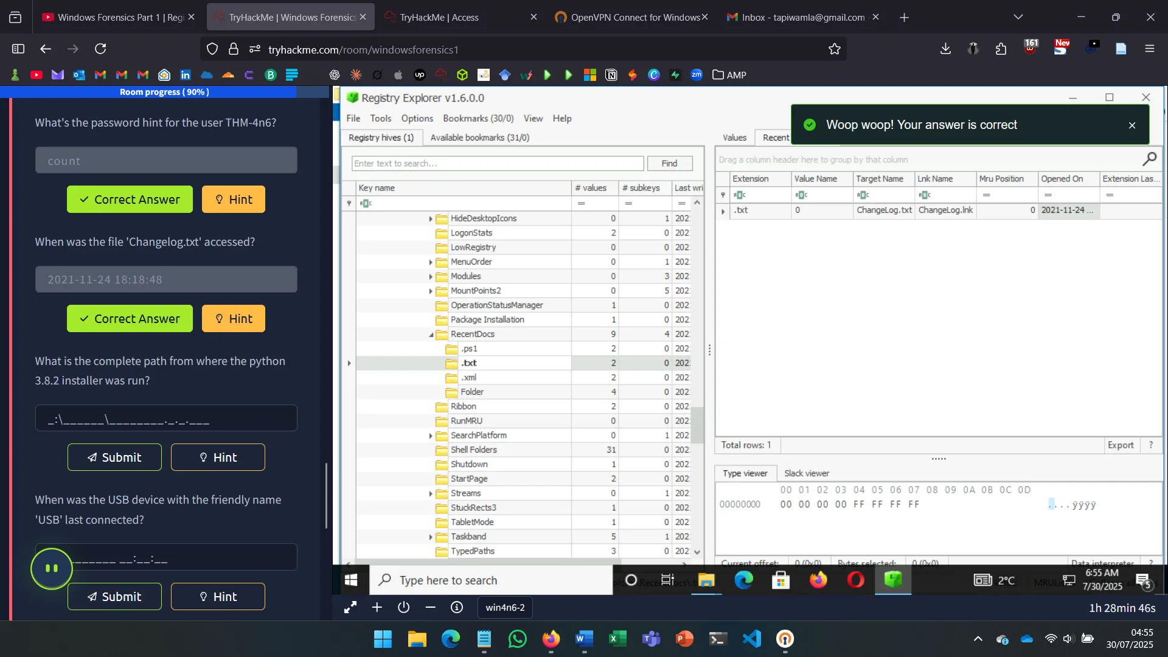Click the VM power icon
Viewport: 1168px width, 657px height.
404,607
